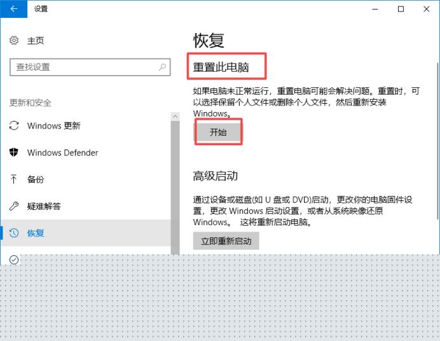This screenshot has width=440, height=341.
Task: Focus the 查找设置 search box
Action: (x=90, y=67)
